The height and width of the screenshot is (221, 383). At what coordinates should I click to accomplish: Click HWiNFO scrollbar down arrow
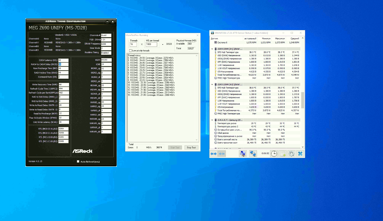coord(302,147)
